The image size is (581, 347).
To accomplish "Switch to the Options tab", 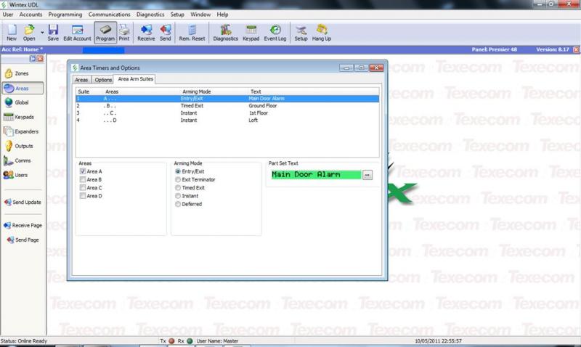I will pyautogui.click(x=103, y=79).
